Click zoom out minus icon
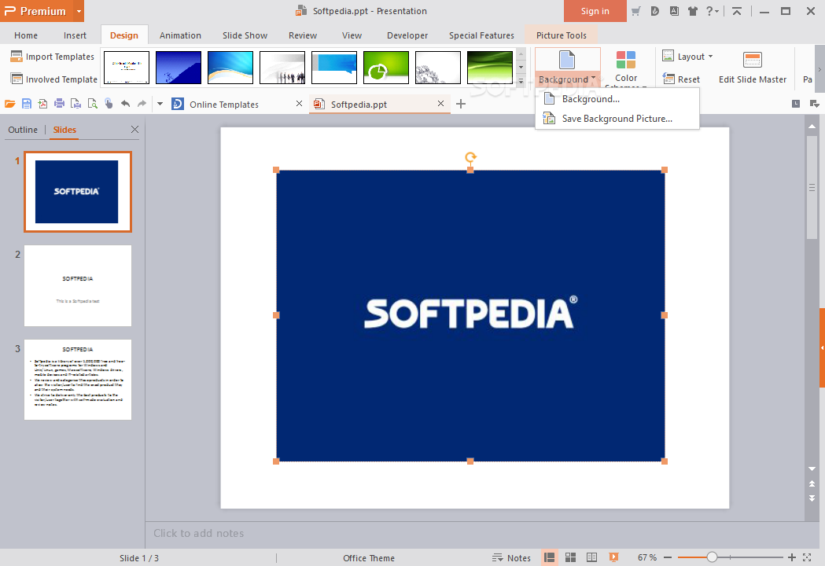The image size is (825, 566). [668, 557]
